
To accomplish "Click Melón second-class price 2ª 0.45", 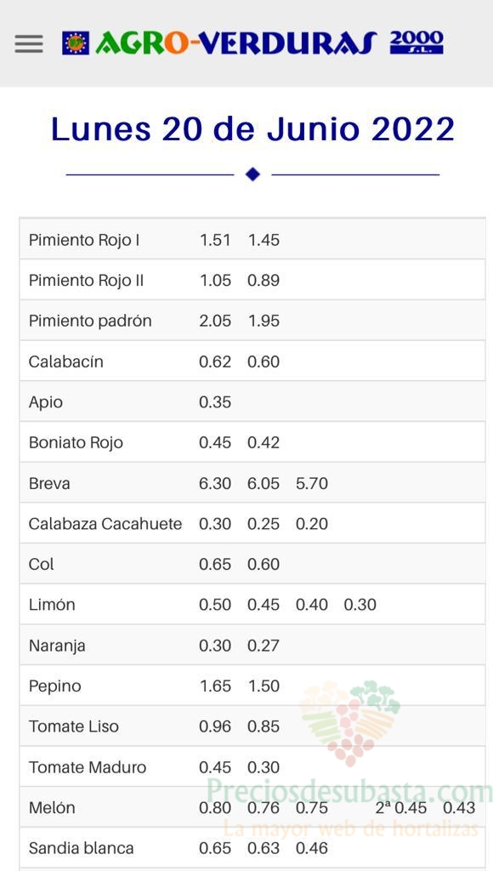I will point(401,808).
